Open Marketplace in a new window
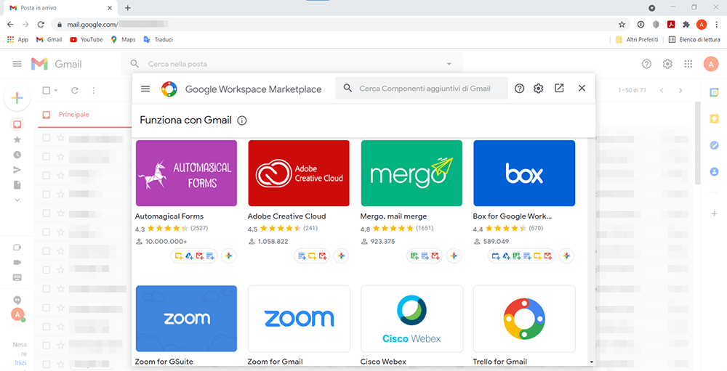The width and height of the screenshot is (727, 371). pos(559,89)
